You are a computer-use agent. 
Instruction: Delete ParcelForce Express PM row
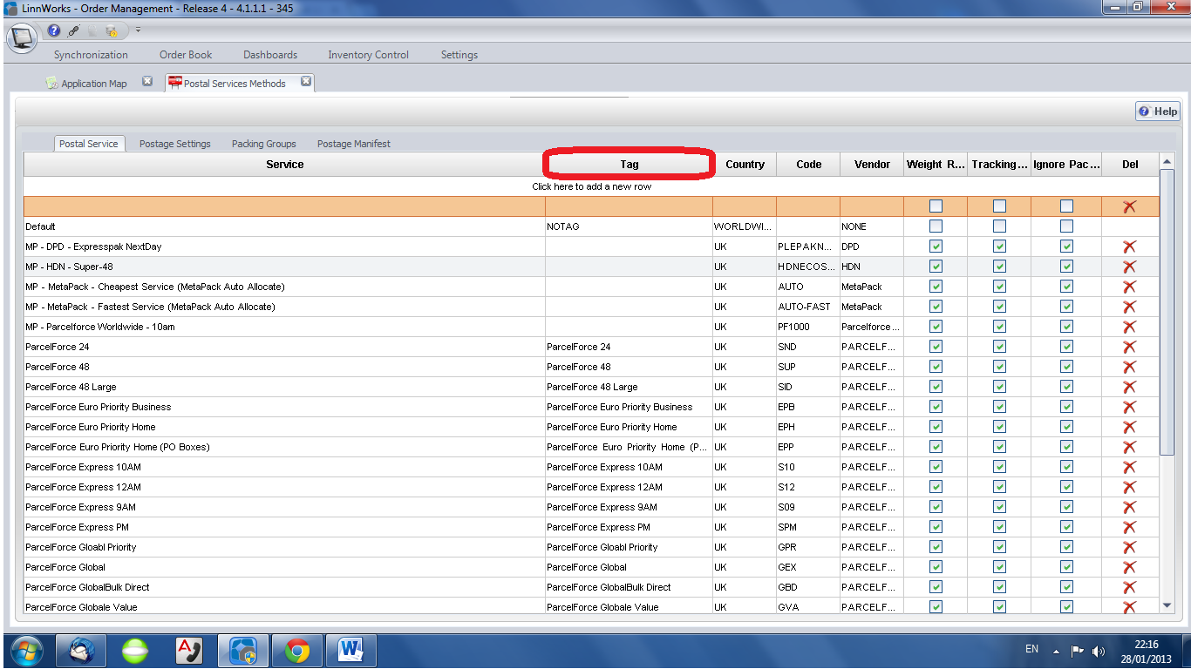tap(1130, 527)
